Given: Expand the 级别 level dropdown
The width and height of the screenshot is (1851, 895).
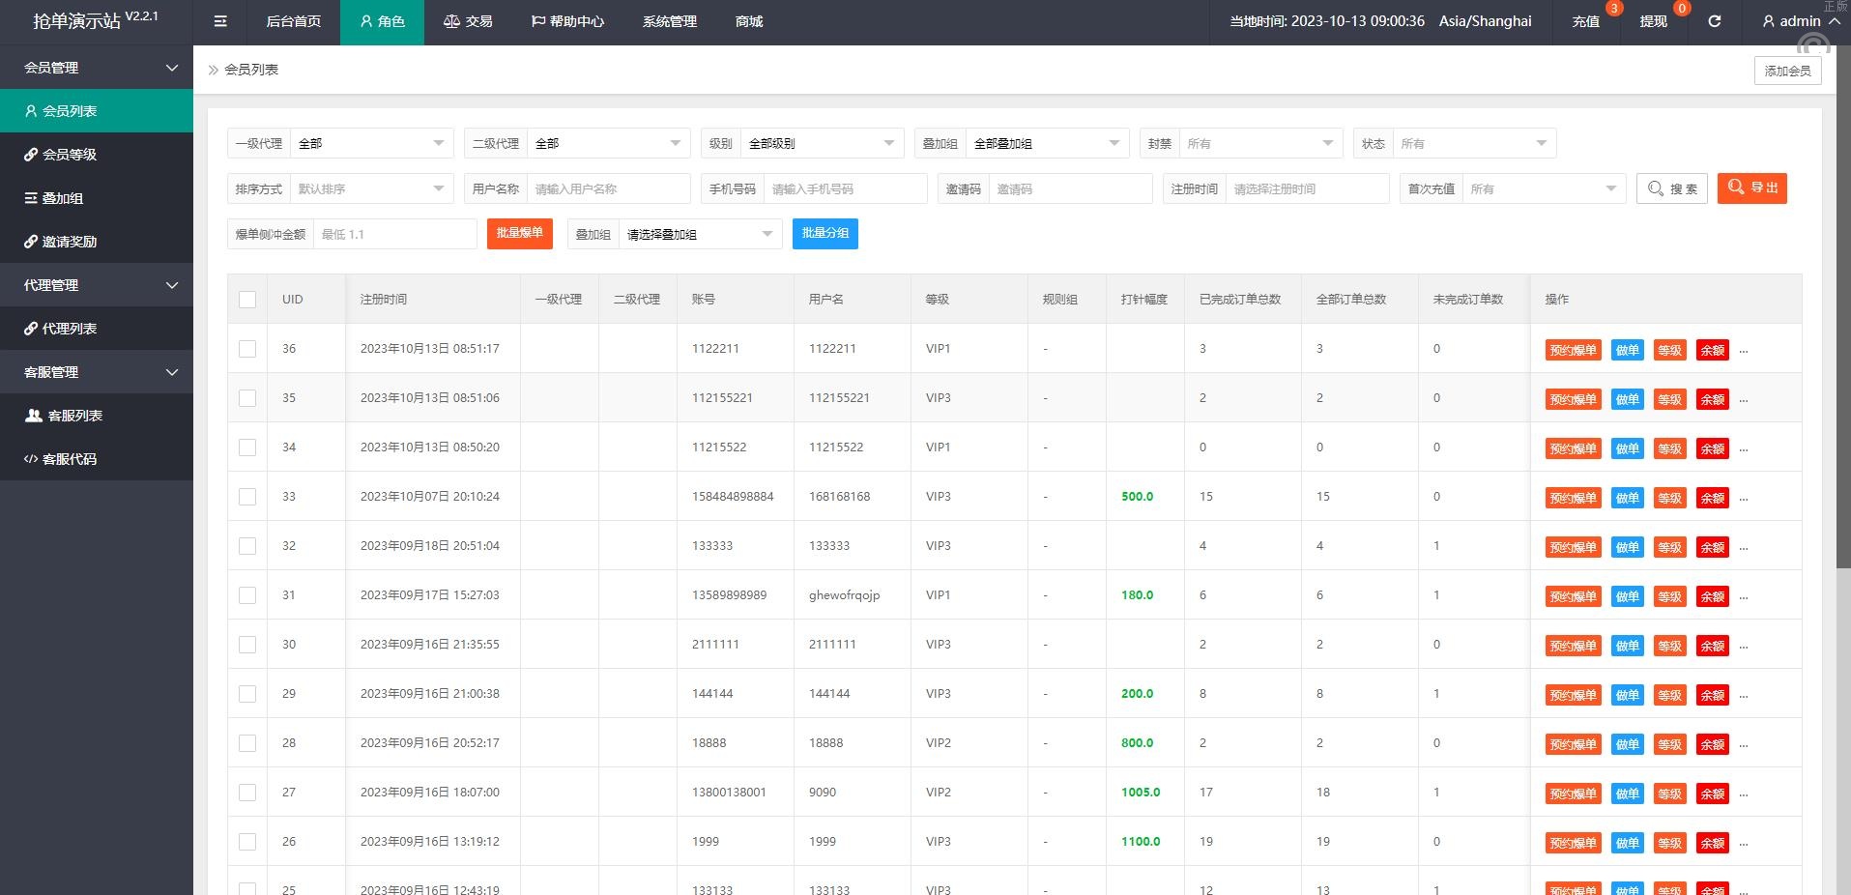Looking at the screenshot, I should [821, 144].
